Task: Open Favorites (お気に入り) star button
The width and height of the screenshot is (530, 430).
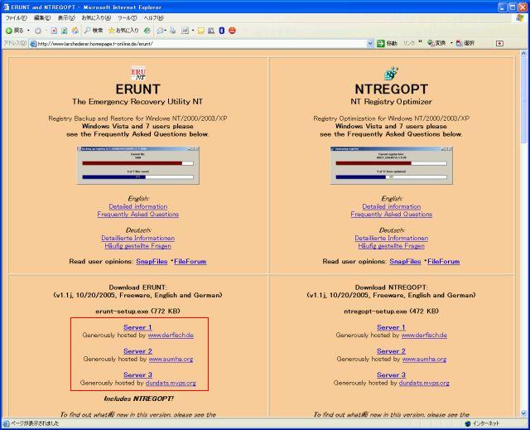Action: pyautogui.click(x=124, y=30)
